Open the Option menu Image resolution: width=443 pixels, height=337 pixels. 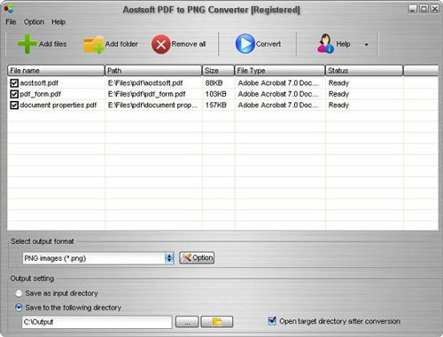pos(34,22)
